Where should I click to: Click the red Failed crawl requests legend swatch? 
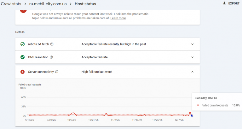click(x=198, y=105)
